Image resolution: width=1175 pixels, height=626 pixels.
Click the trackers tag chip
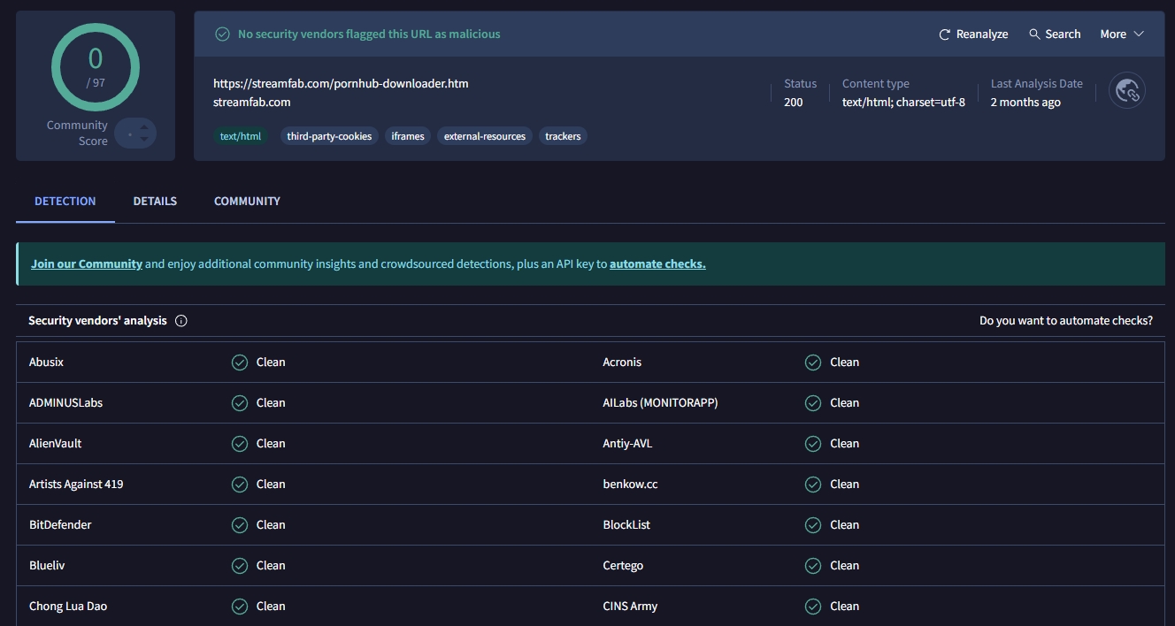pos(563,136)
